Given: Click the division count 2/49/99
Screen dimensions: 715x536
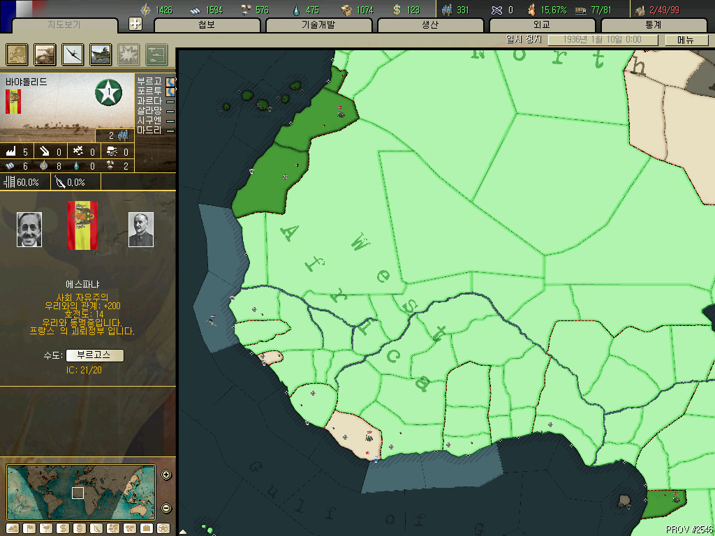Looking at the screenshot, I should [664, 10].
